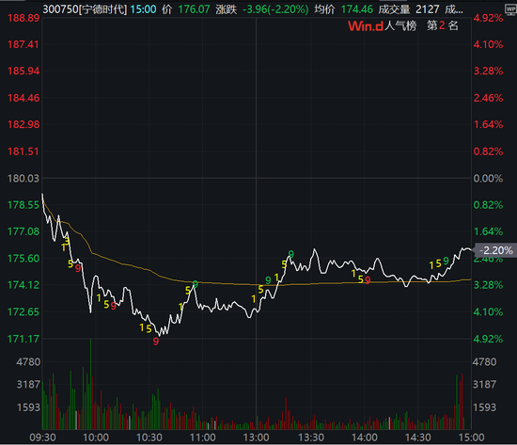Click the 14:30 time axis label
The width and height of the screenshot is (517, 445).
point(417,437)
